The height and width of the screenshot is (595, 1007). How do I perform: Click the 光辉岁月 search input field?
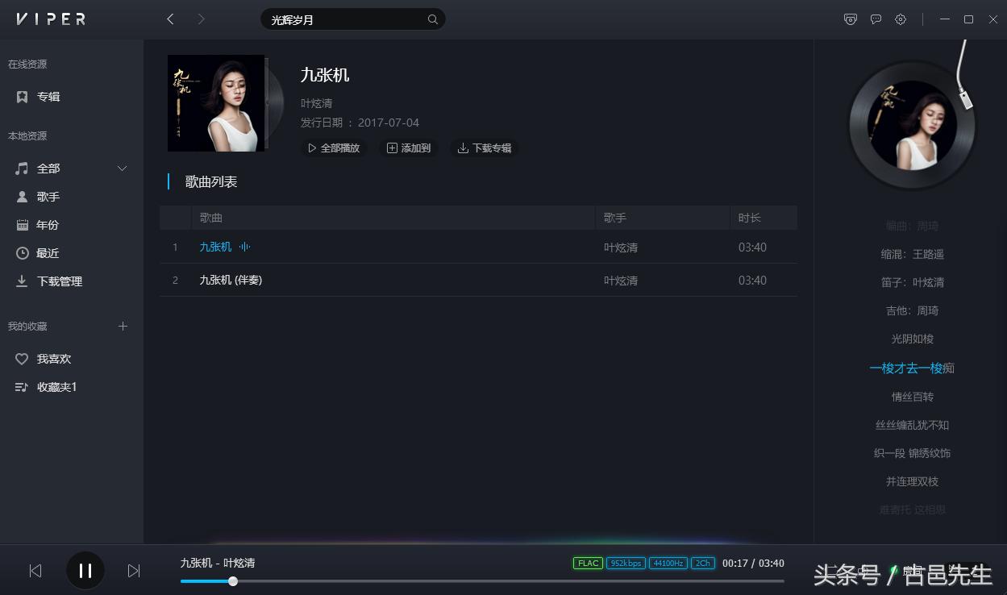339,19
